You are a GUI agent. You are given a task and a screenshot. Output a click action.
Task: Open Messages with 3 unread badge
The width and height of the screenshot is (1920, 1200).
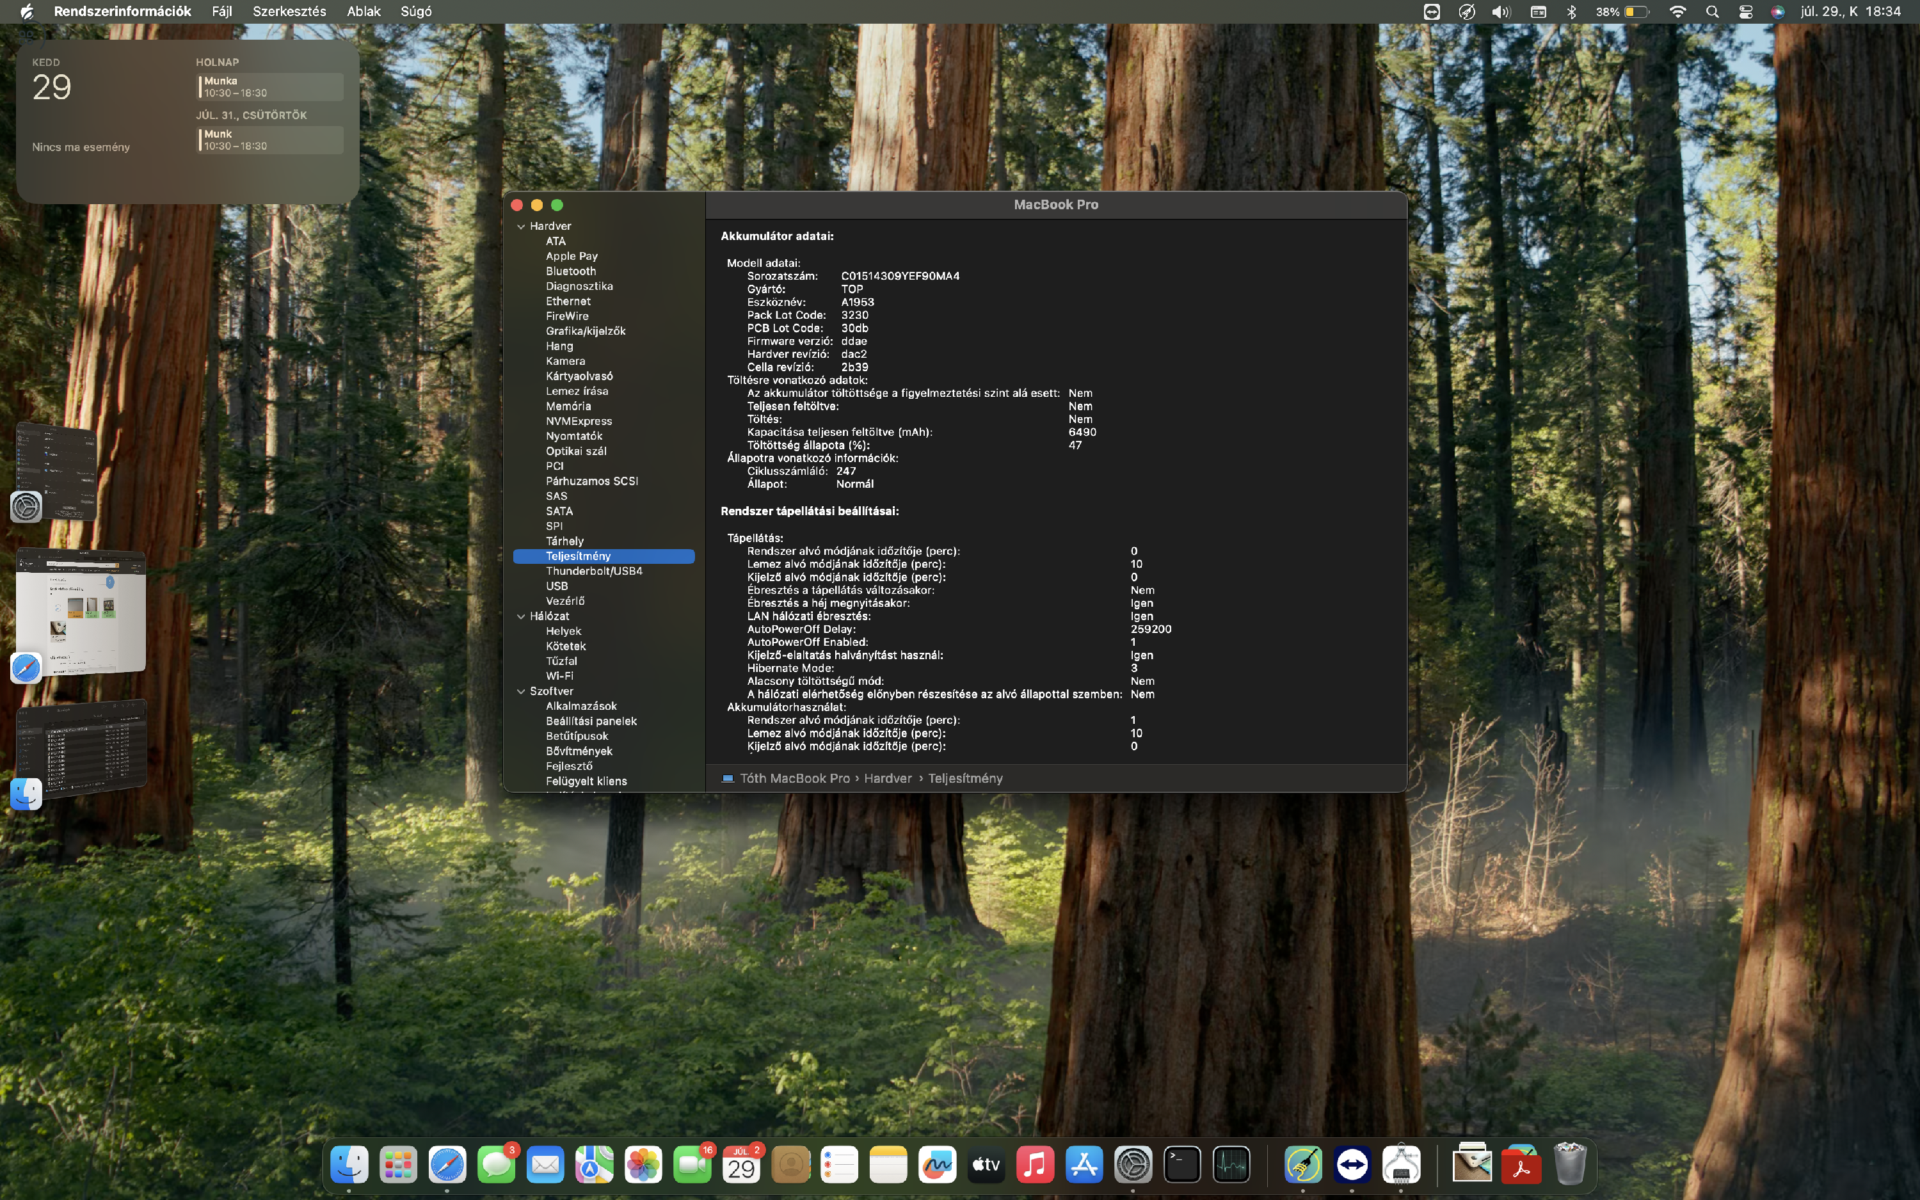coord(497,1164)
